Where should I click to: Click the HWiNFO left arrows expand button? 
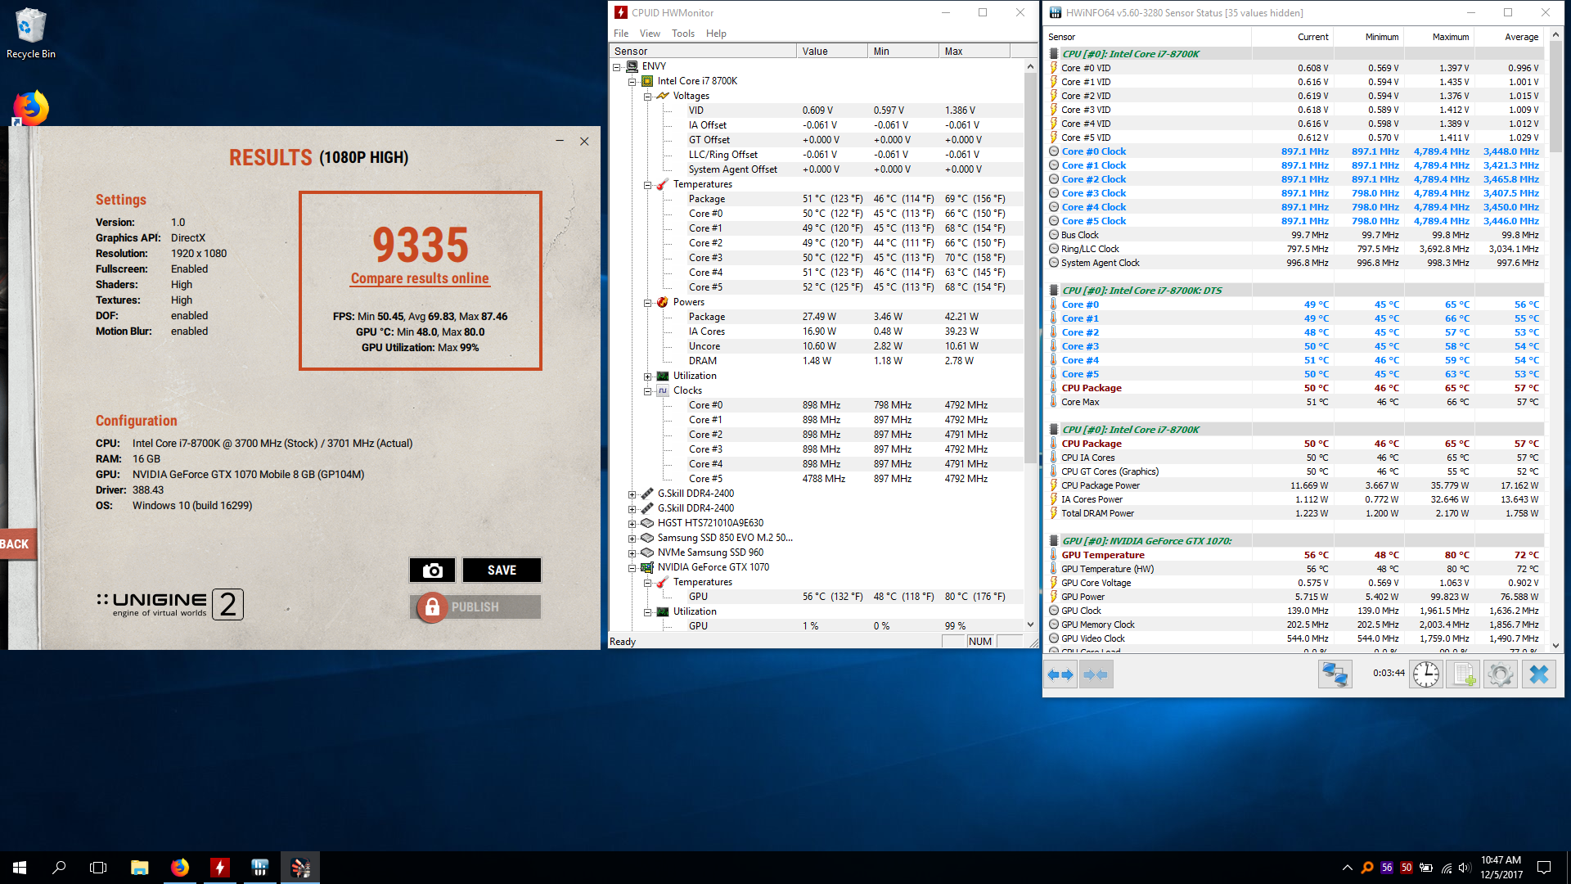(1061, 674)
